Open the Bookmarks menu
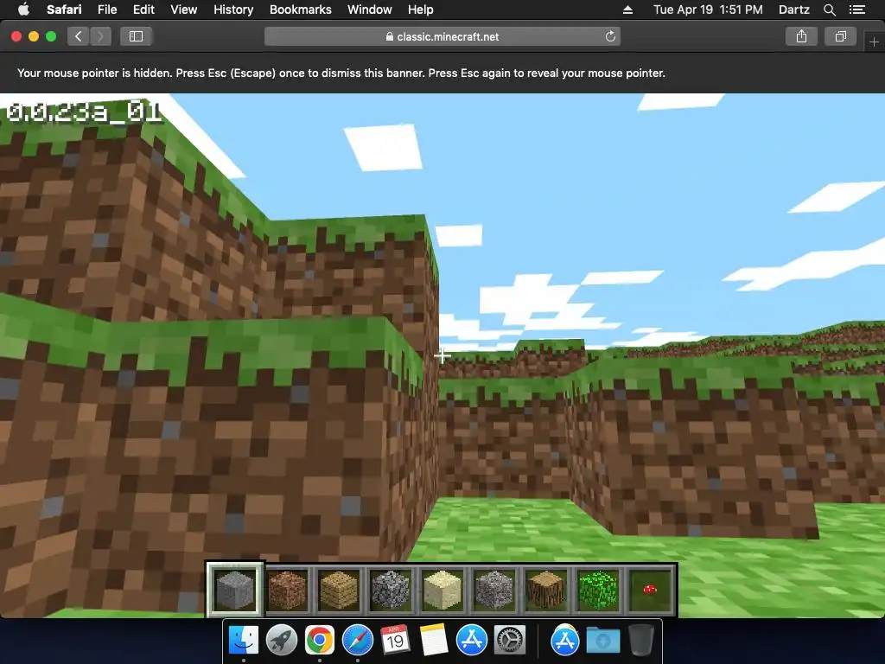885x664 pixels. pos(300,10)
